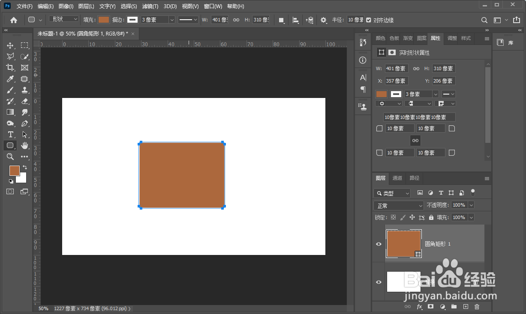Open layer style fx menu
Image resolution: width=526 pixels, height=314 pixels.
click(419, 306)
